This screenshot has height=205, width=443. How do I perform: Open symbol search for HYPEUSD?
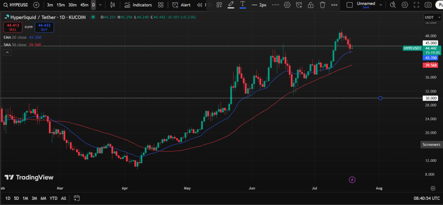click(x=16, y=5)
